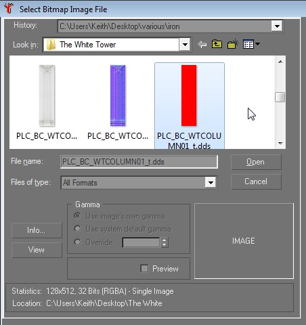Select Use image's own gamma option
The width and height of the screenshot is (306, 325).
coord(77,216)
